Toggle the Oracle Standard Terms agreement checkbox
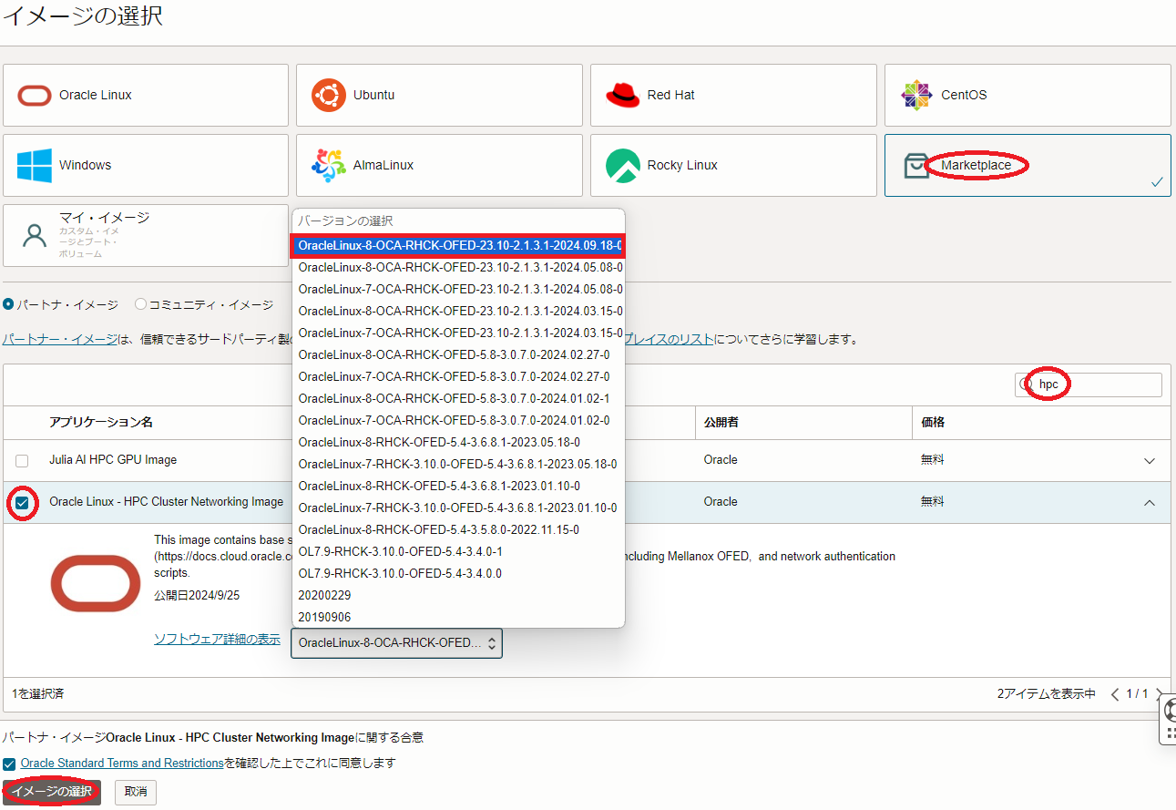The image size is (1176, 810). [x=9, y=764]
